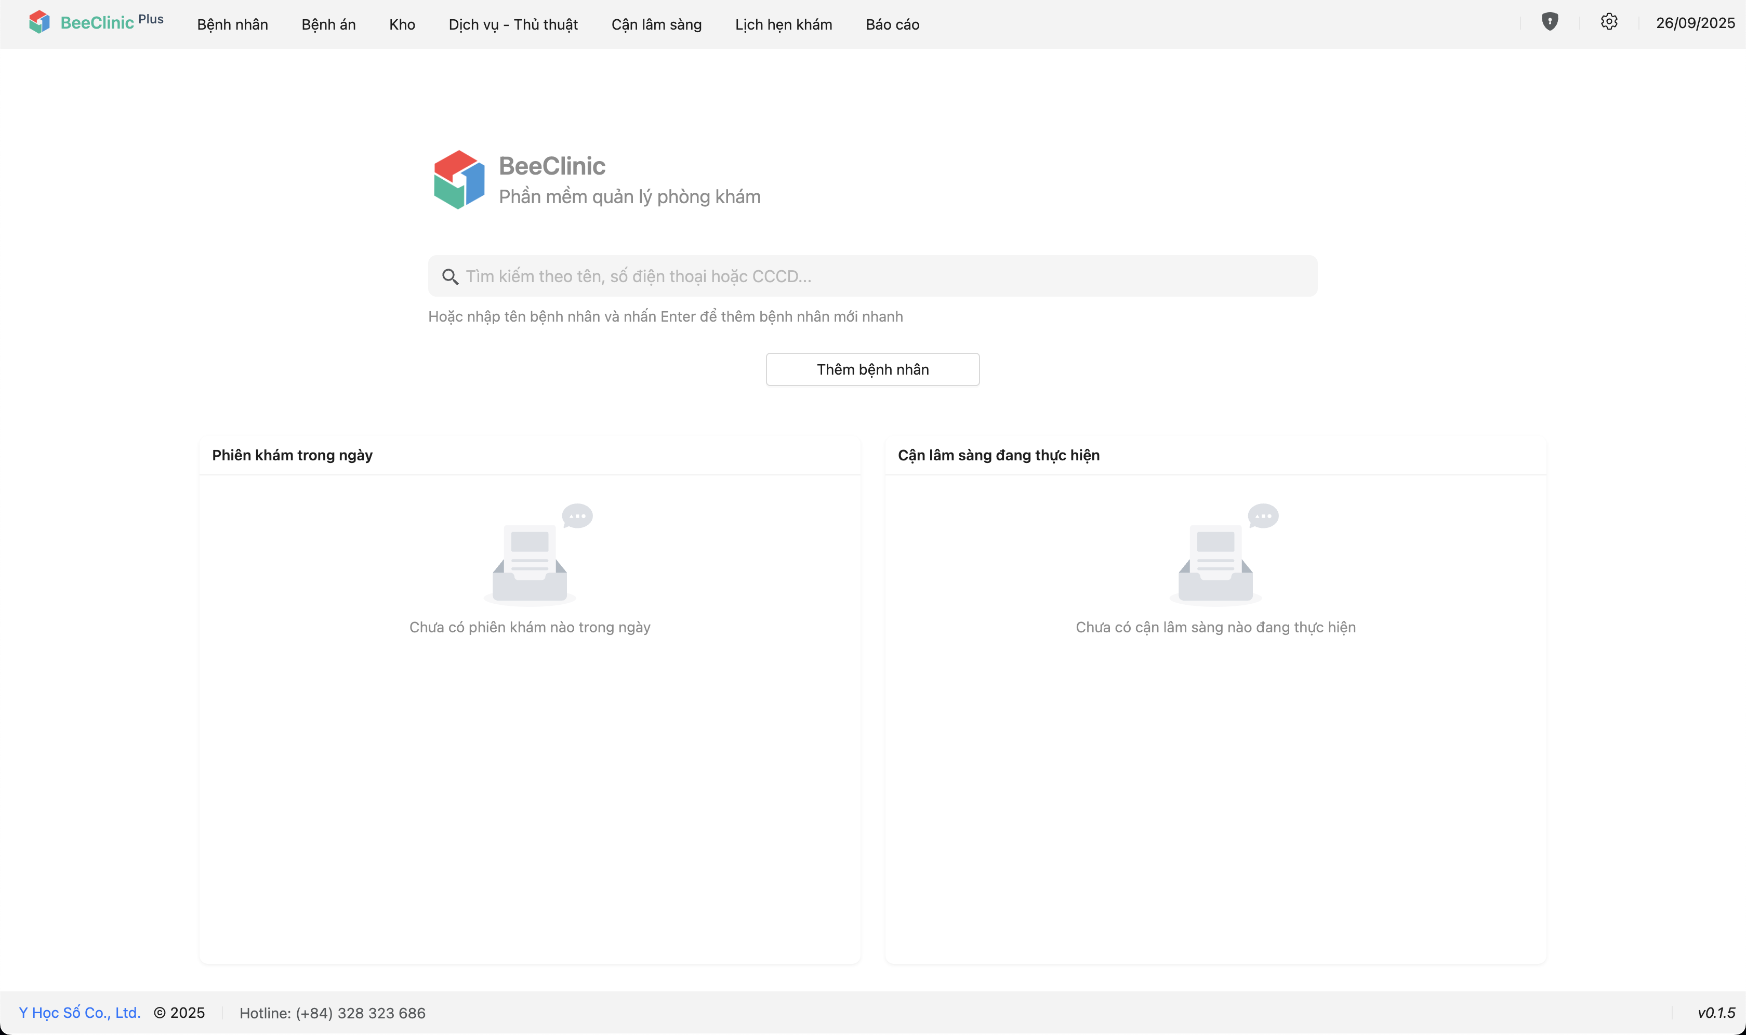Open Dịch vụ - Thủ thuật menu

tap(513, 24)
